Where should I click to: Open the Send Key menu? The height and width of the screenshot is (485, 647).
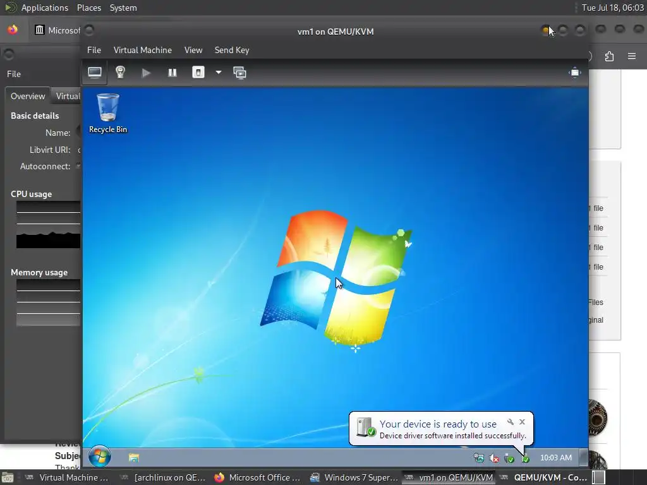click(232, 50)
